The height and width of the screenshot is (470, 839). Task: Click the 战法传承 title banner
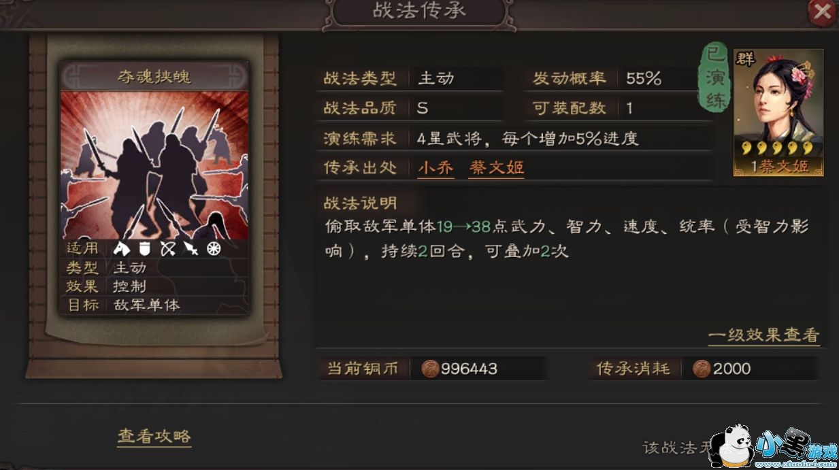point(419,12)
